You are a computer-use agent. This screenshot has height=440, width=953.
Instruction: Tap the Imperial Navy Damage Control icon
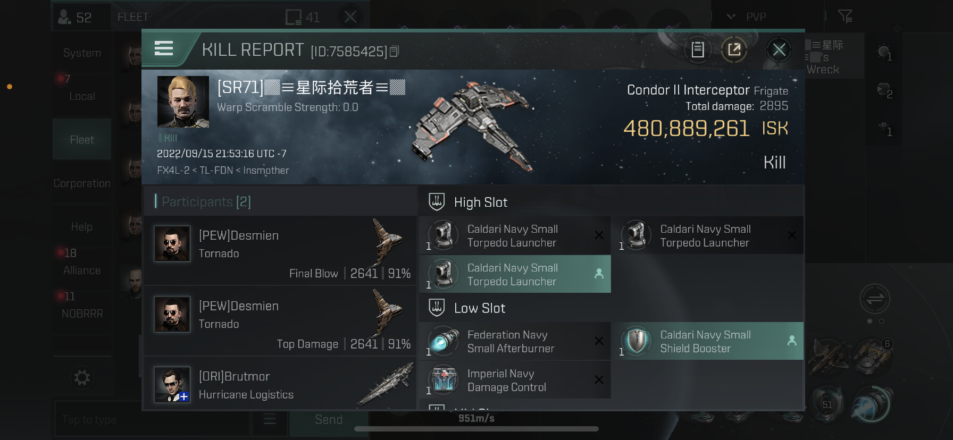tap(444, 380)
